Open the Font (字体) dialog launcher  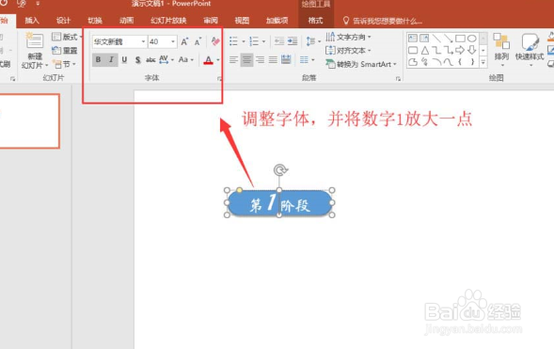[219, 79]
